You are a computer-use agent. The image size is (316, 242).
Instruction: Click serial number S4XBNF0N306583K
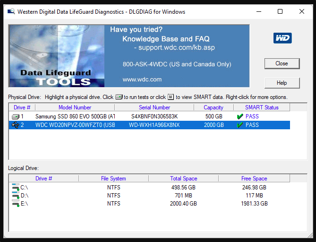pos(154,117)
